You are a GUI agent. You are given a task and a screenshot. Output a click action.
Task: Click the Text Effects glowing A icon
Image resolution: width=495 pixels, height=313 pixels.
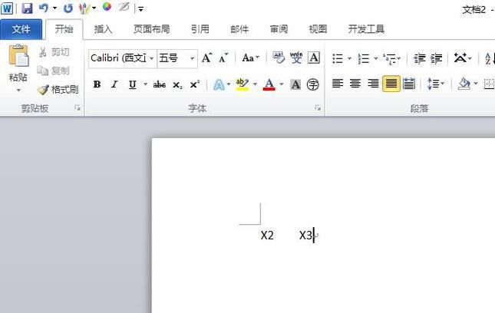(219, 84)
